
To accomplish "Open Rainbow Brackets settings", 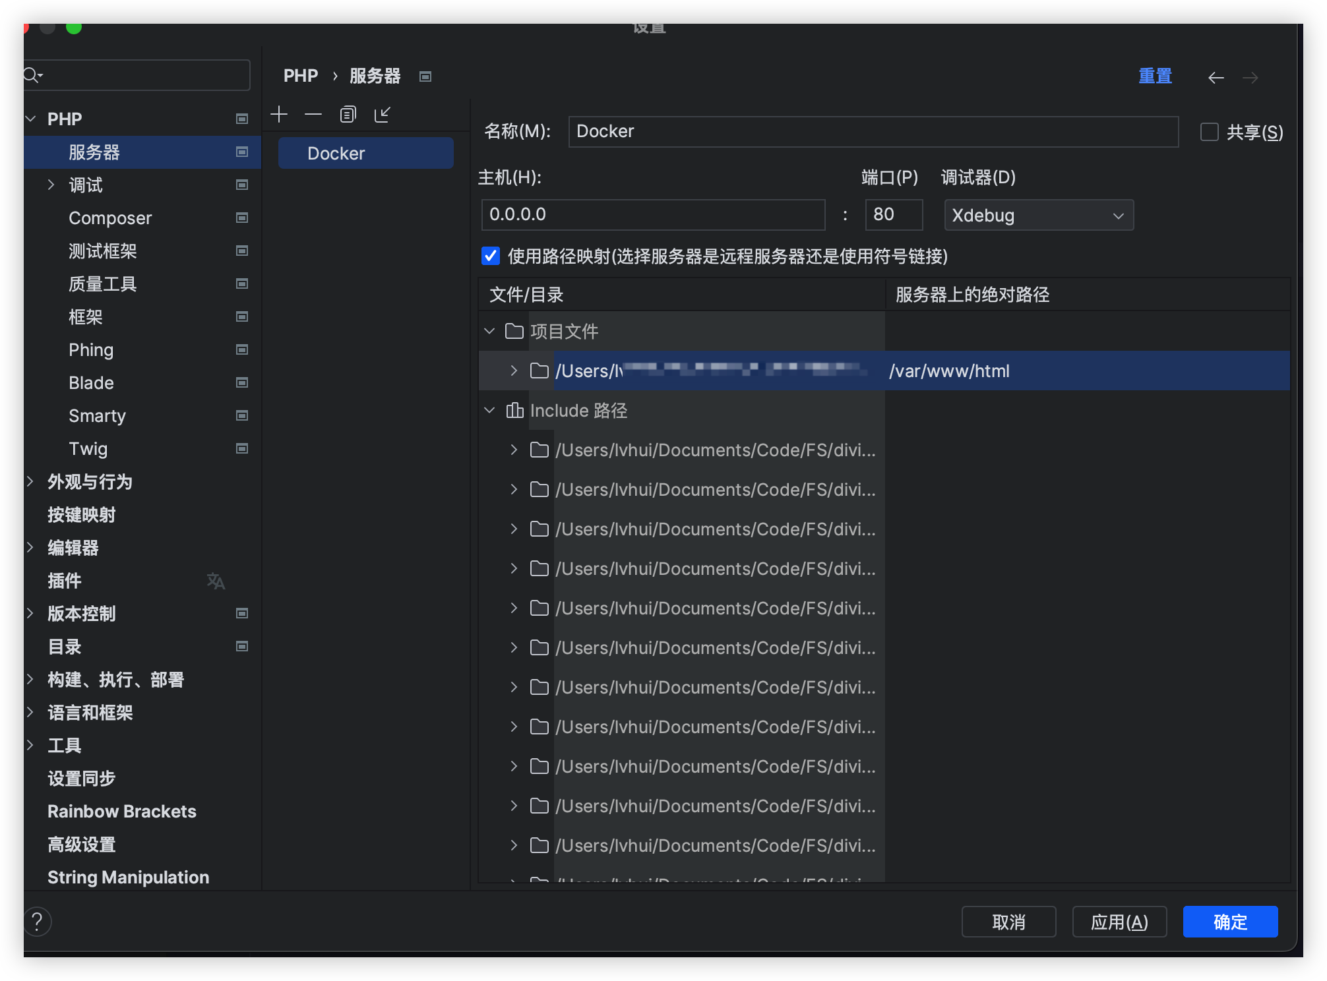I will pyautogui.click(x=122, y=811).
